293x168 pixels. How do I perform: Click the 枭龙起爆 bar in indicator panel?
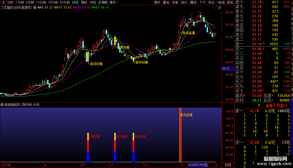(180, 135)
